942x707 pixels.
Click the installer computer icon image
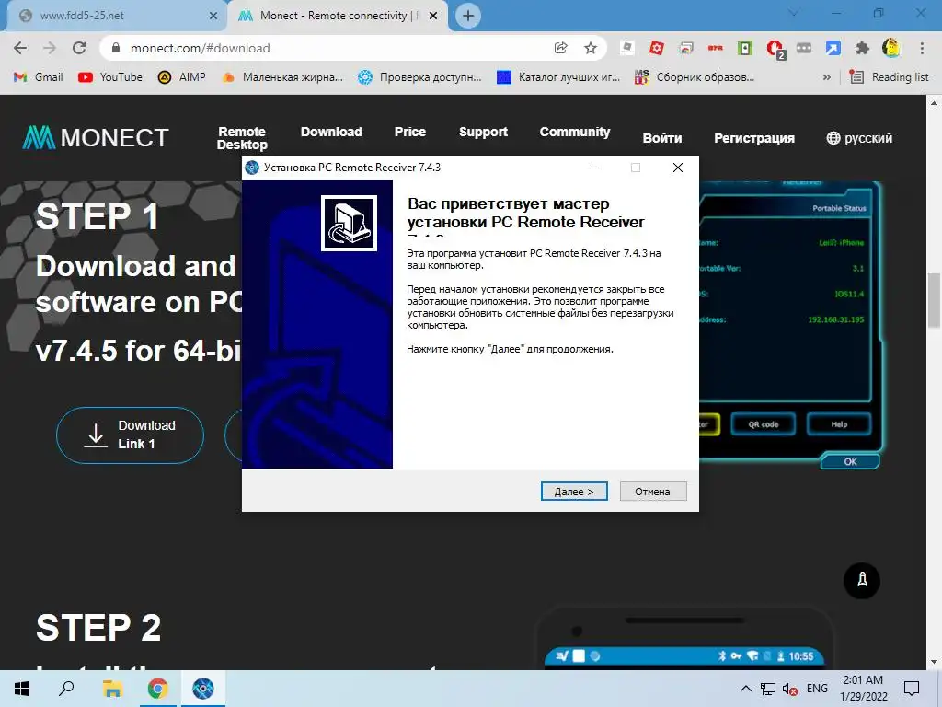coord(349,223)
